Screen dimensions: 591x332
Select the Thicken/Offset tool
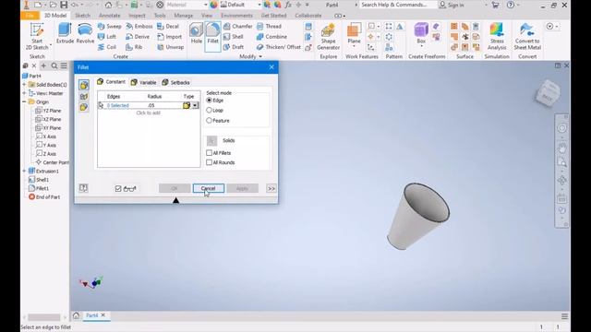(279, 47)
